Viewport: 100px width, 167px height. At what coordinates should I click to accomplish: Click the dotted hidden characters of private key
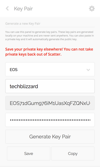tap(50, 120)
